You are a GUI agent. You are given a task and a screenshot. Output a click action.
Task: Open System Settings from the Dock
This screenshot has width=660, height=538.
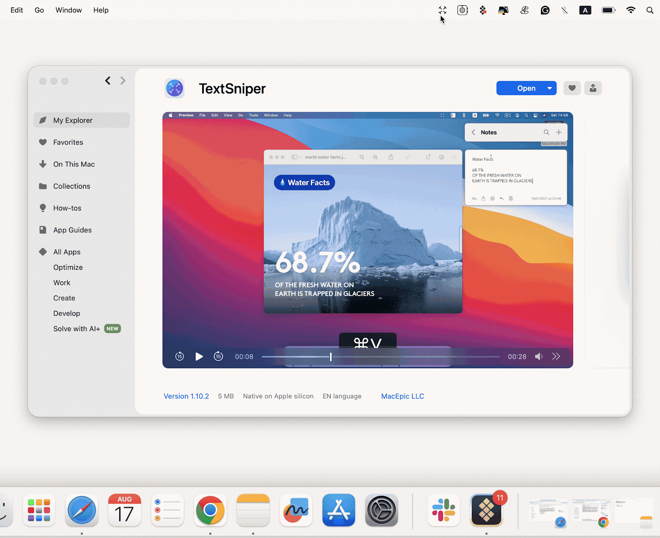[x=382, y=510]
